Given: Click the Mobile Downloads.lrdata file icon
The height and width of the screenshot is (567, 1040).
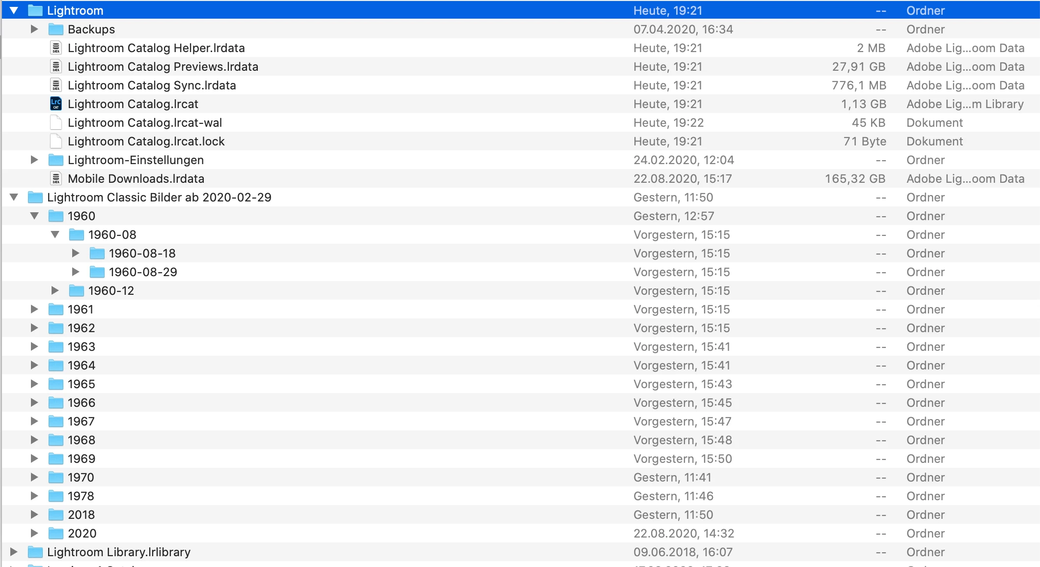Looking at the screenshot, I should tap(56, 179).
